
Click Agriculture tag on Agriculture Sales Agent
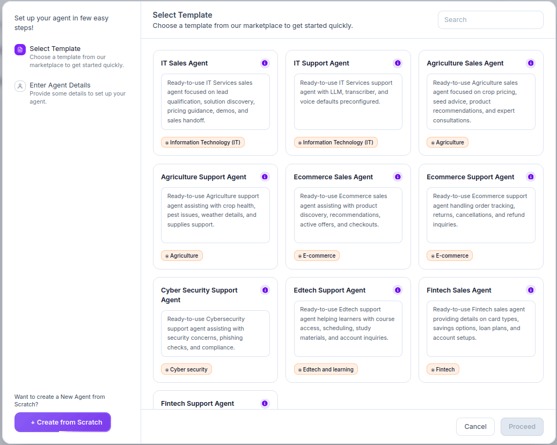point(447,143)
